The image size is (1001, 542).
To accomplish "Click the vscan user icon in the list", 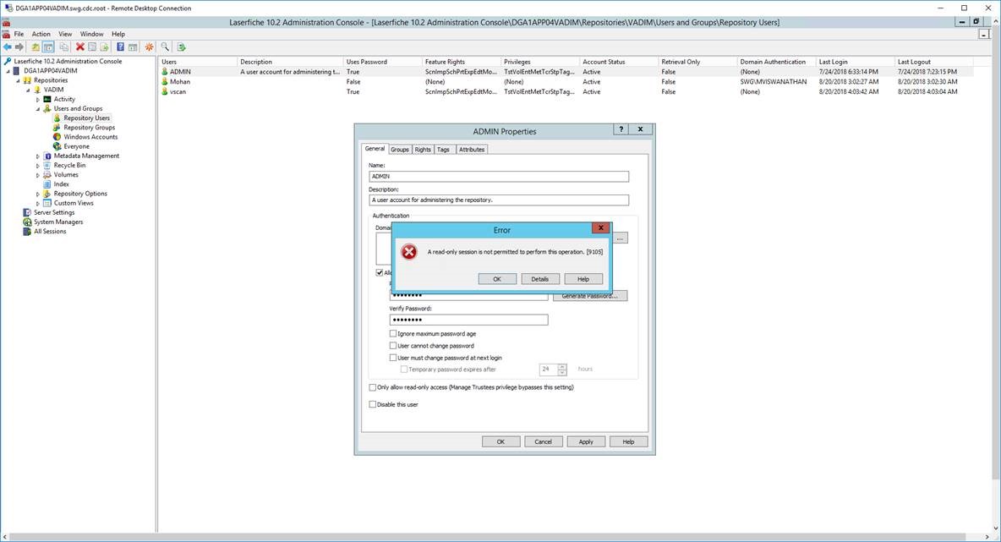I will coord(165,92).
